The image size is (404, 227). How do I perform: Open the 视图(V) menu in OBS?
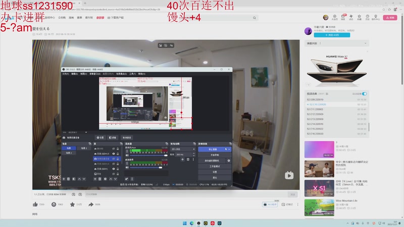(x=83, y=74)
